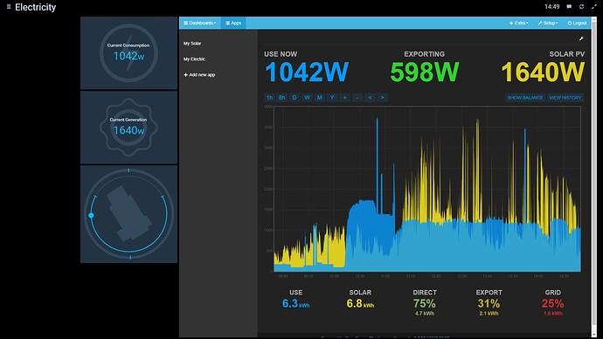
Task: Set graph range to 8h
Action: pyautogui.click(x=282, y=98)
